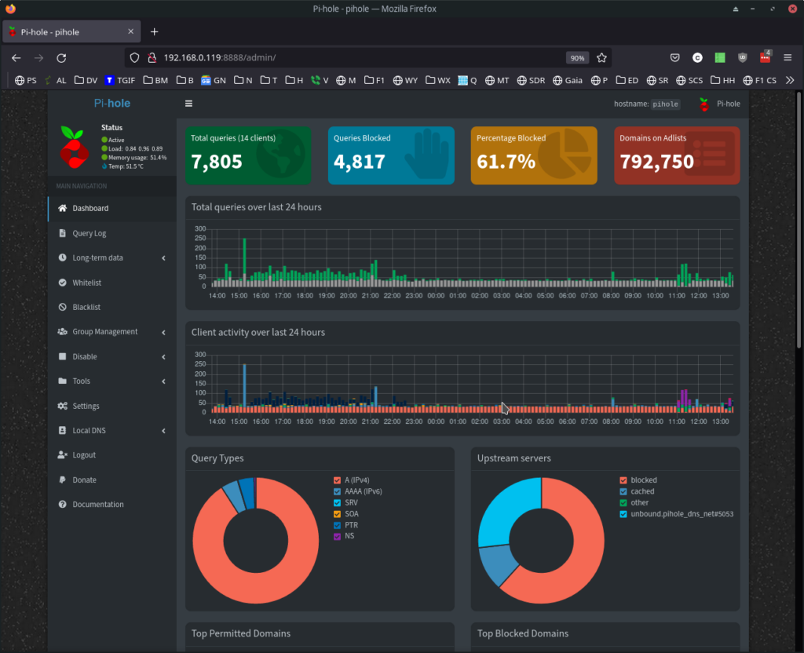Click the Whitelist checkmark icon
Screen dimensions: 804x653
pos(62,283)
